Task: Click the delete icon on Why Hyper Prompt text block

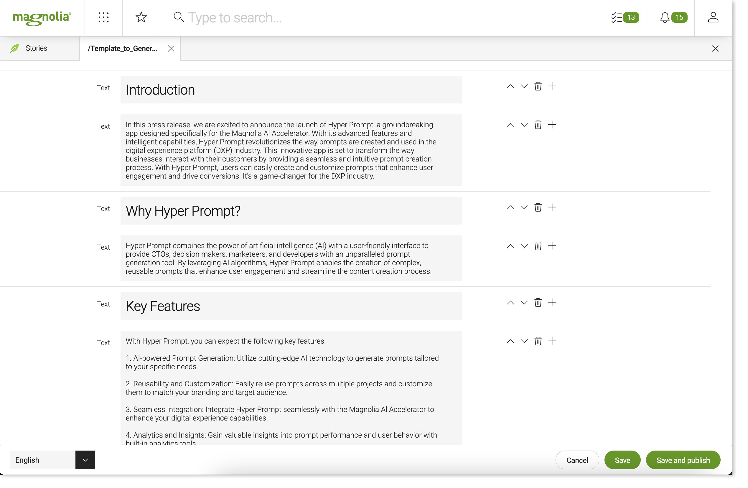Action: click(x=538, y=207)
